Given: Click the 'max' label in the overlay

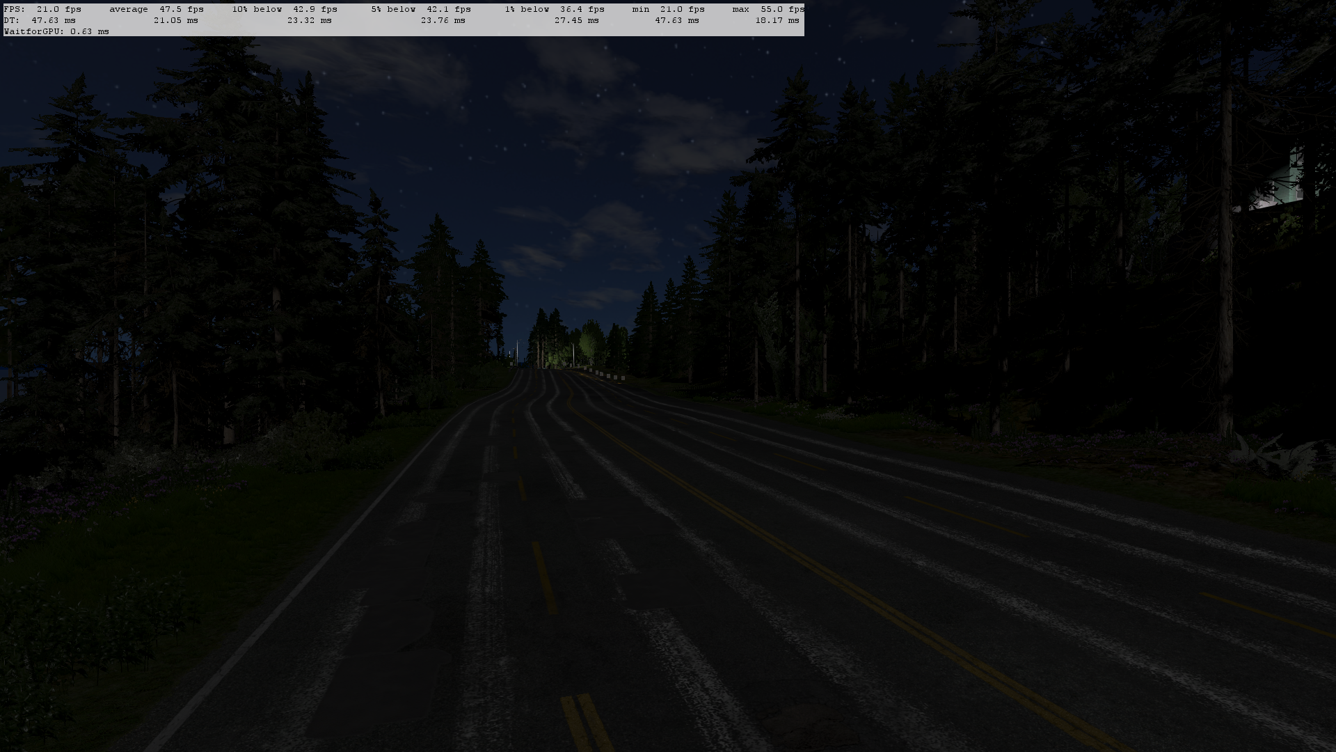Looking at the screenshot, I should 741,9.
